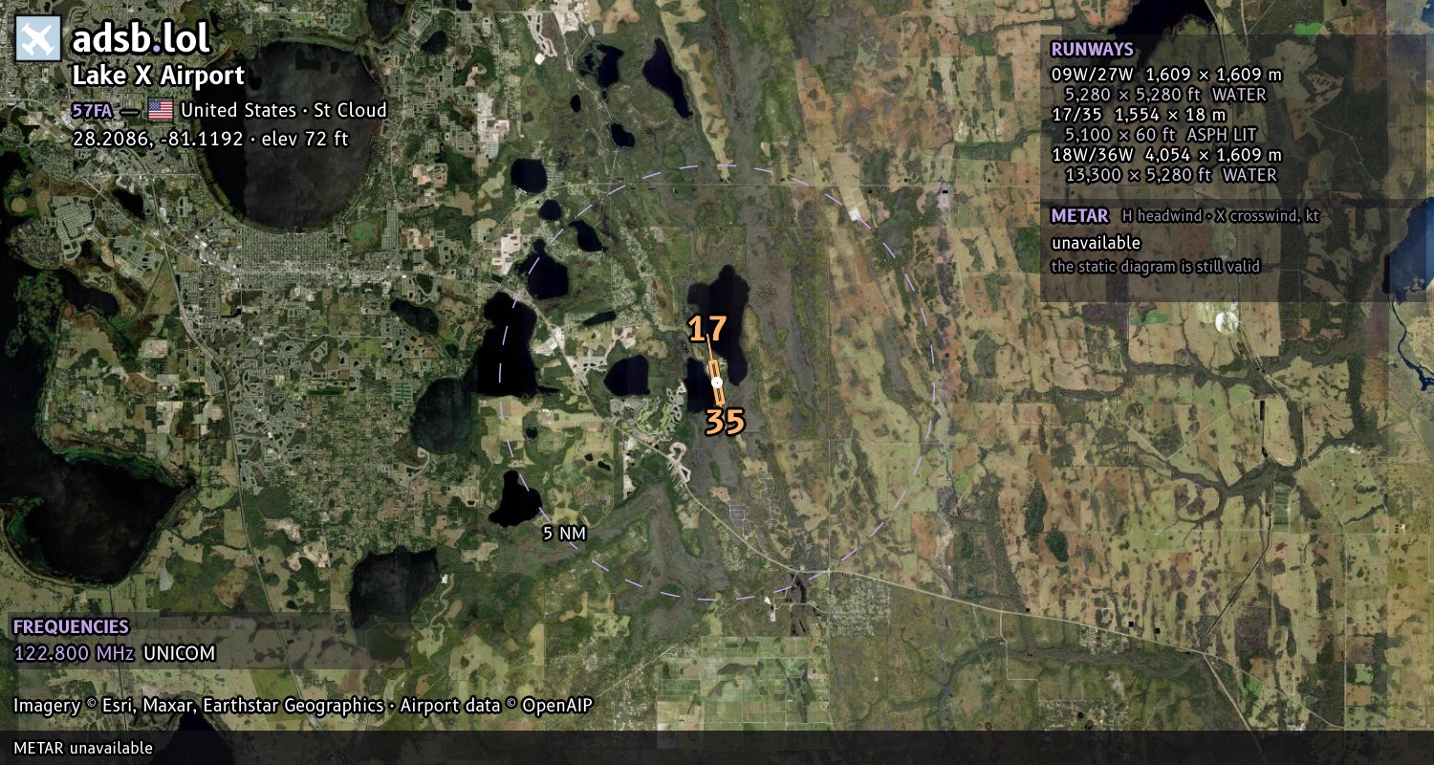Click the United States flag icon

point(160,110)
